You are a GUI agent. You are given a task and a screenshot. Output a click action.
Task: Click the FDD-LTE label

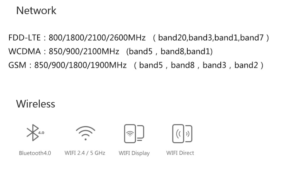(24, 38)
